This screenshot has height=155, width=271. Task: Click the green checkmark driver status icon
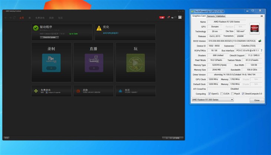tap(36, 28)
